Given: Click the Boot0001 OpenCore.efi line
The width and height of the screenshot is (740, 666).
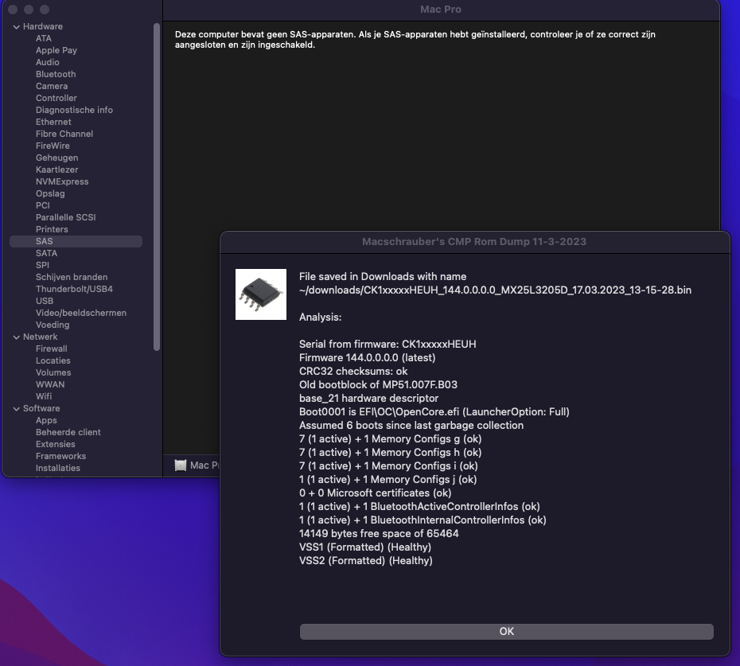Looking at the screenshot, I should coord(434,412).
